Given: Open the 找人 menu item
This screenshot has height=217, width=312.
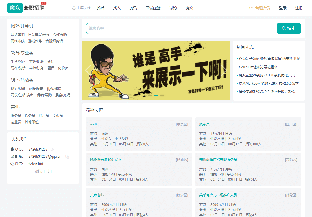Looking at the screenshot, I should [117, 8].
